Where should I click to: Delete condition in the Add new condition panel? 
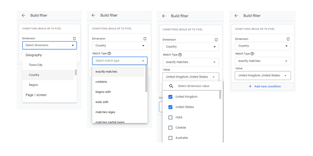pyautogui.click(x=288, y=39)
